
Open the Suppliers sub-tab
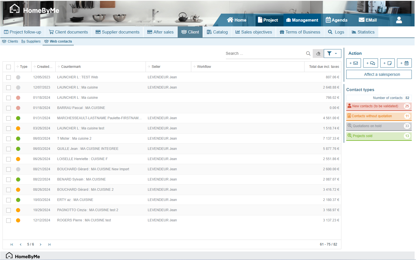pyautogui.click(x=31, y=41)
